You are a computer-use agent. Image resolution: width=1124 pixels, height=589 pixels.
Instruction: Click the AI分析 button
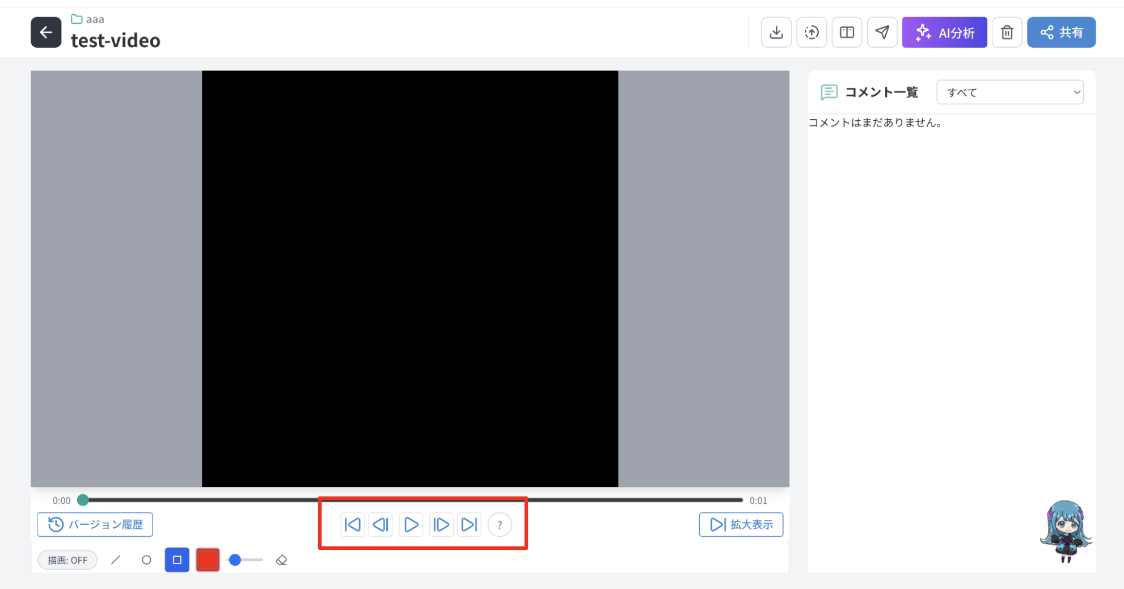point(944,32)
